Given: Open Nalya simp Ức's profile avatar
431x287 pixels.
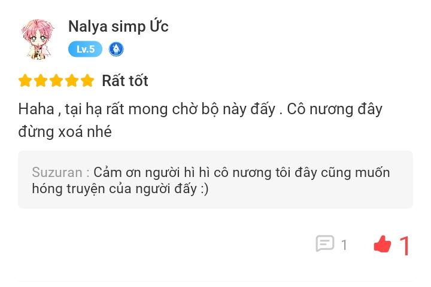Looking at the screenshot, I should click(x=37, y=38).
